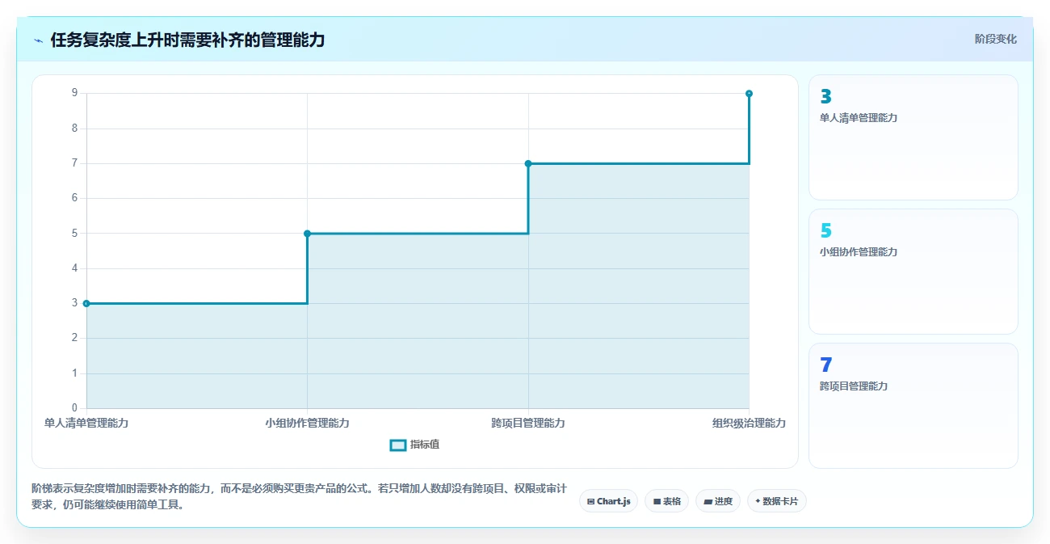The height and width of the screenshot is (544, 1050).
Task: Select the data point at value 3
Action: (x=86, y=303)
